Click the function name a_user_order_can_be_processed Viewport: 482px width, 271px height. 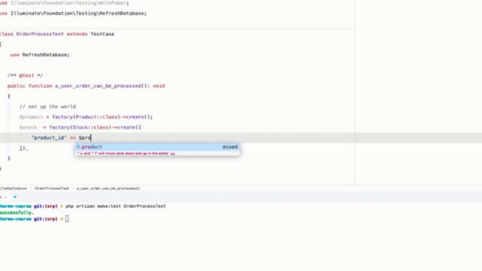pyautogui.click(x=98, y=86)
